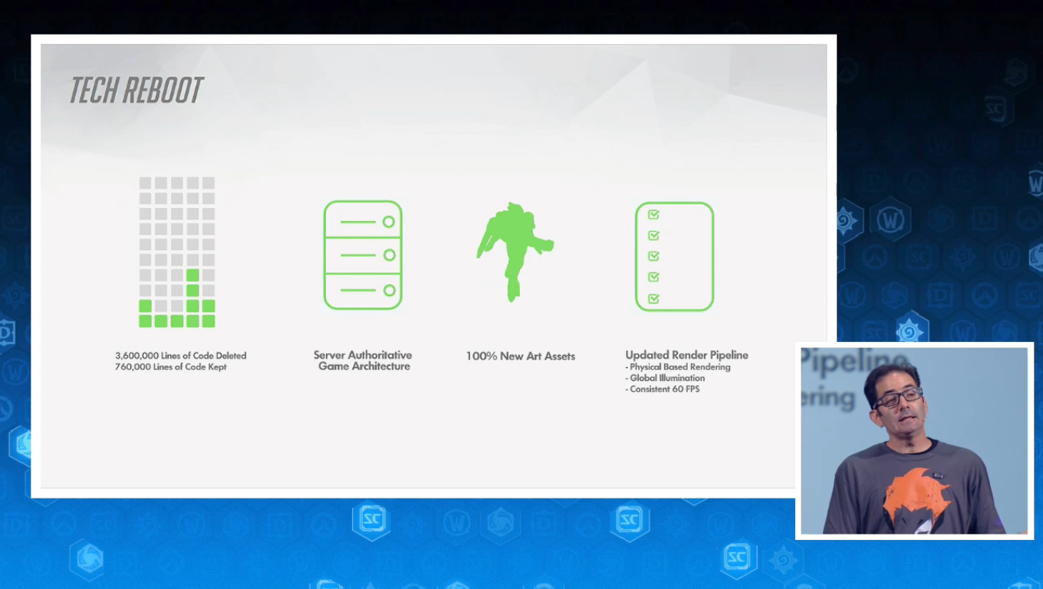Toggle the first checkbox in the checklist icon

click(x=653, y=215)
